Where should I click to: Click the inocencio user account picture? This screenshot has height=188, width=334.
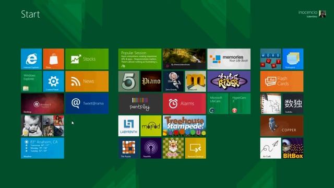pyautogui.click(x=323, y=14)
